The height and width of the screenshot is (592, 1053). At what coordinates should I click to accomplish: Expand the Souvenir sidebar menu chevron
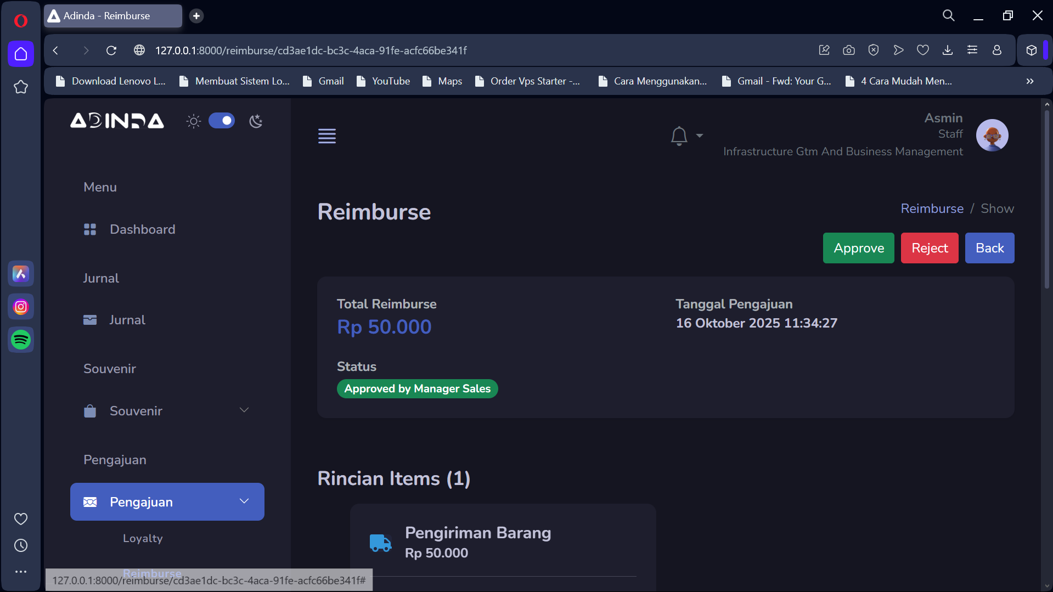(x=244, y=410)
